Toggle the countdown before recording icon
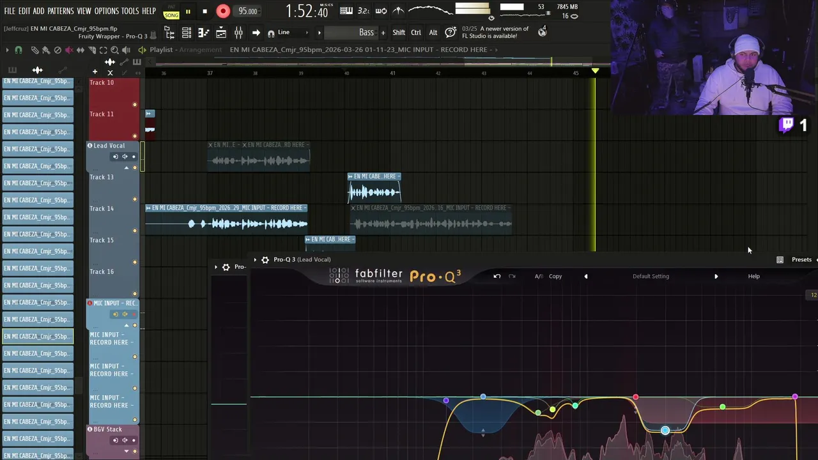Image resolution: width=818 pixels, height=460 pixels. 364,11
